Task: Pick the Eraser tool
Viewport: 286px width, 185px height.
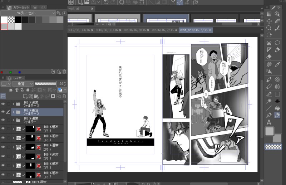Action: tap(269, 56)
